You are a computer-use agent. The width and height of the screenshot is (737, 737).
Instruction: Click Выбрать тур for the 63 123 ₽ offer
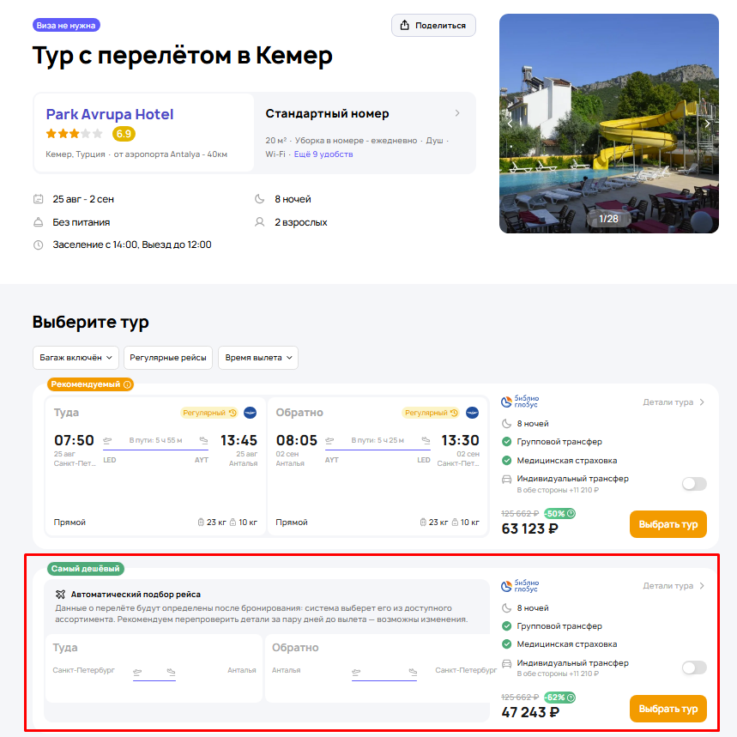(668, 524)
